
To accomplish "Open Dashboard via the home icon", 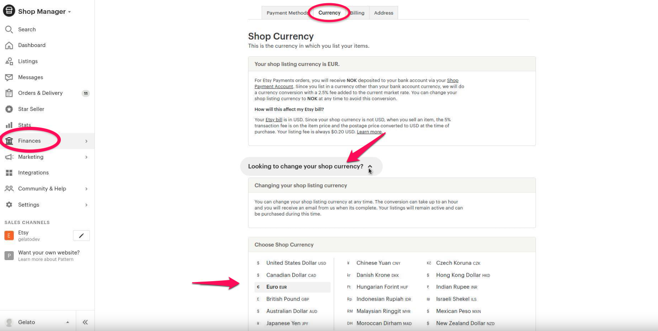I will point(9,45).
